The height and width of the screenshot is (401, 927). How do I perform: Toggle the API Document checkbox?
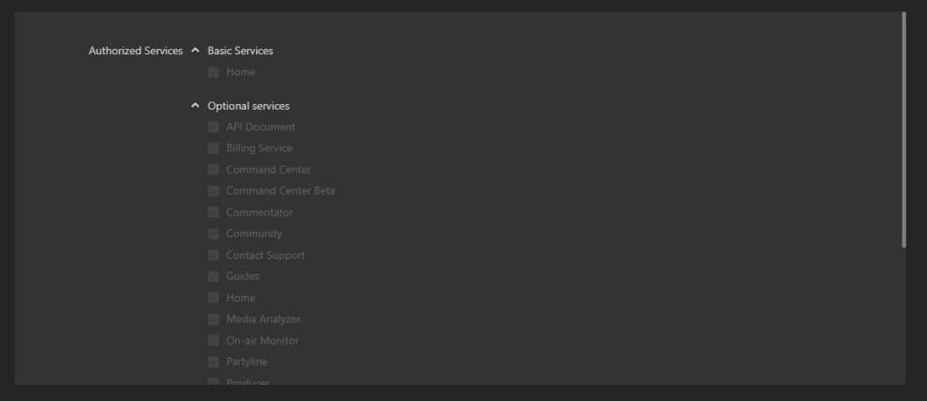214,128
